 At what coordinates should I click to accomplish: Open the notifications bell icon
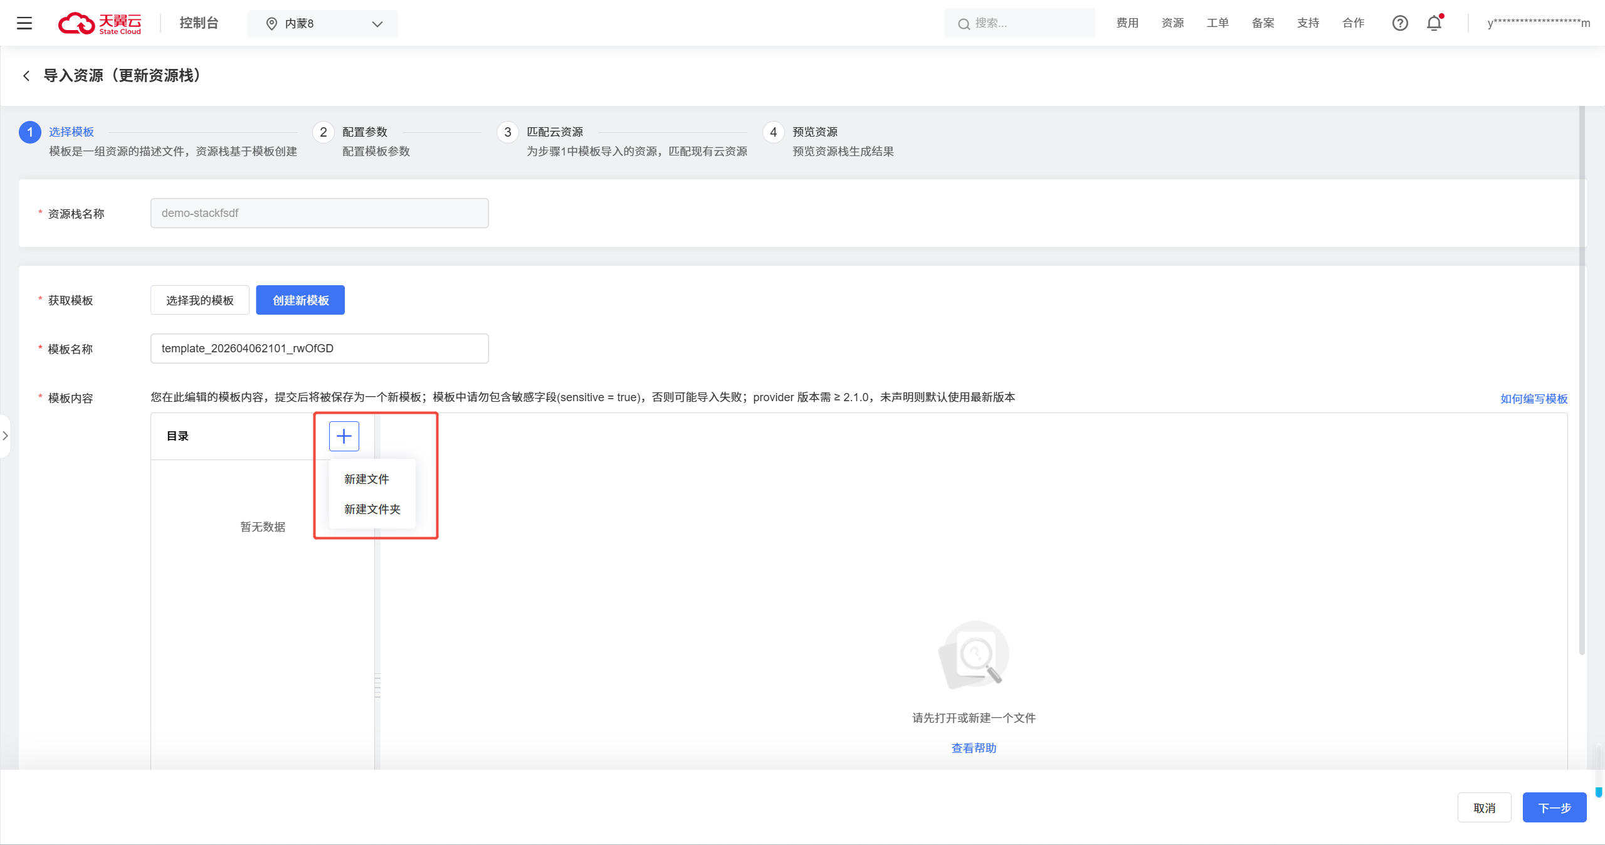pyautogui.click(x=1434, y=23)
